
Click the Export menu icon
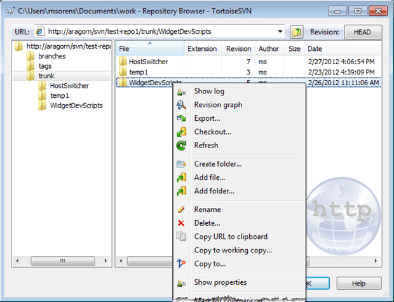181,118
